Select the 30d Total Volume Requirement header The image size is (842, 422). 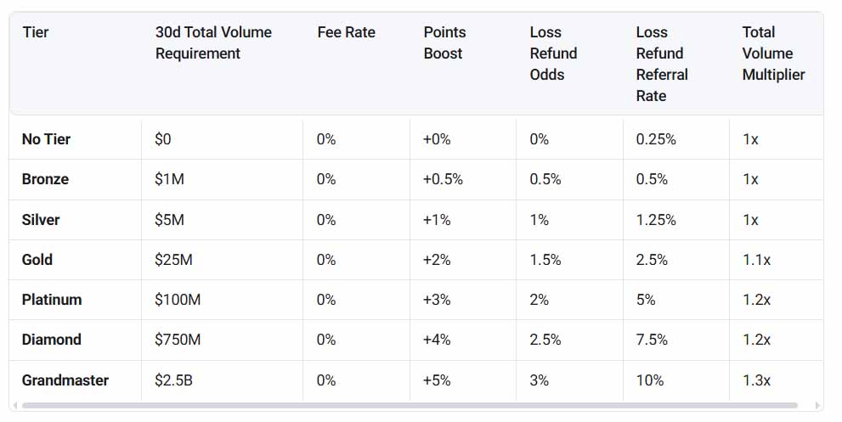(214, 43)
